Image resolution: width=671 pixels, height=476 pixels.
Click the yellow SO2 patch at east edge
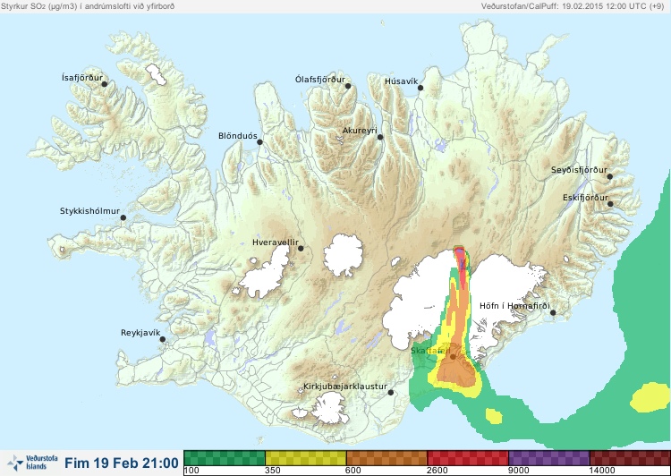coord(650,397)
